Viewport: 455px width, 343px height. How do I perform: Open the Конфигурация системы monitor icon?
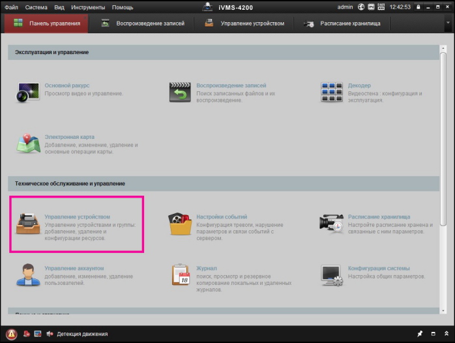(331, 275)
